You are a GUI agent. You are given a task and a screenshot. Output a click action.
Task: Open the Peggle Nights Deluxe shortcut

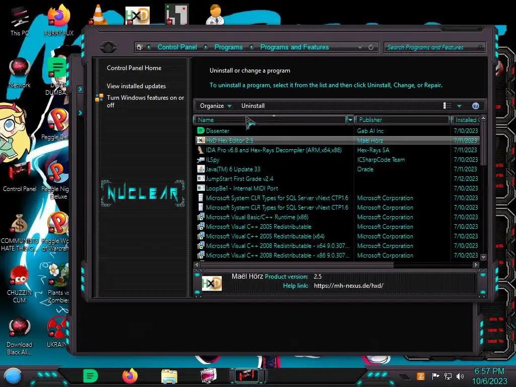pos(55,180)
